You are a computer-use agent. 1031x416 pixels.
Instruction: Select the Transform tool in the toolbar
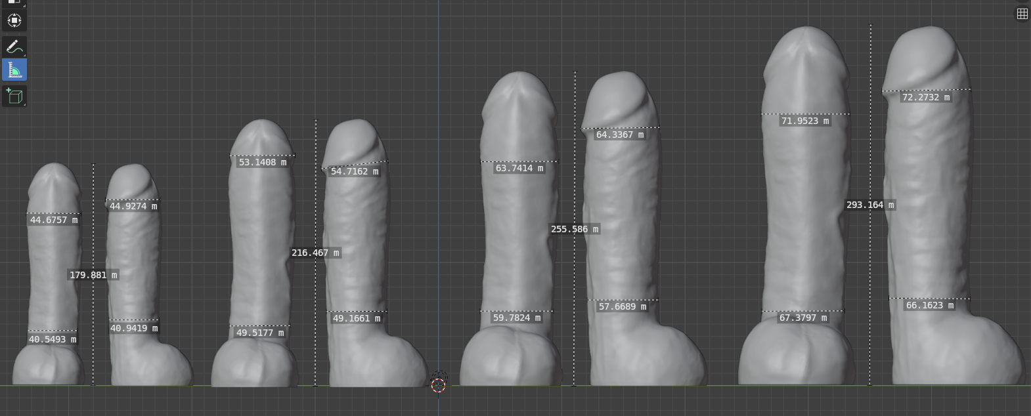14,20
